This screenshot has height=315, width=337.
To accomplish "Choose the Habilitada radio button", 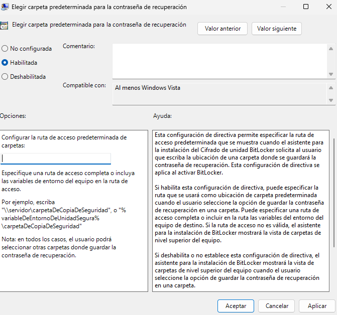I will click(x=5, y=63).
